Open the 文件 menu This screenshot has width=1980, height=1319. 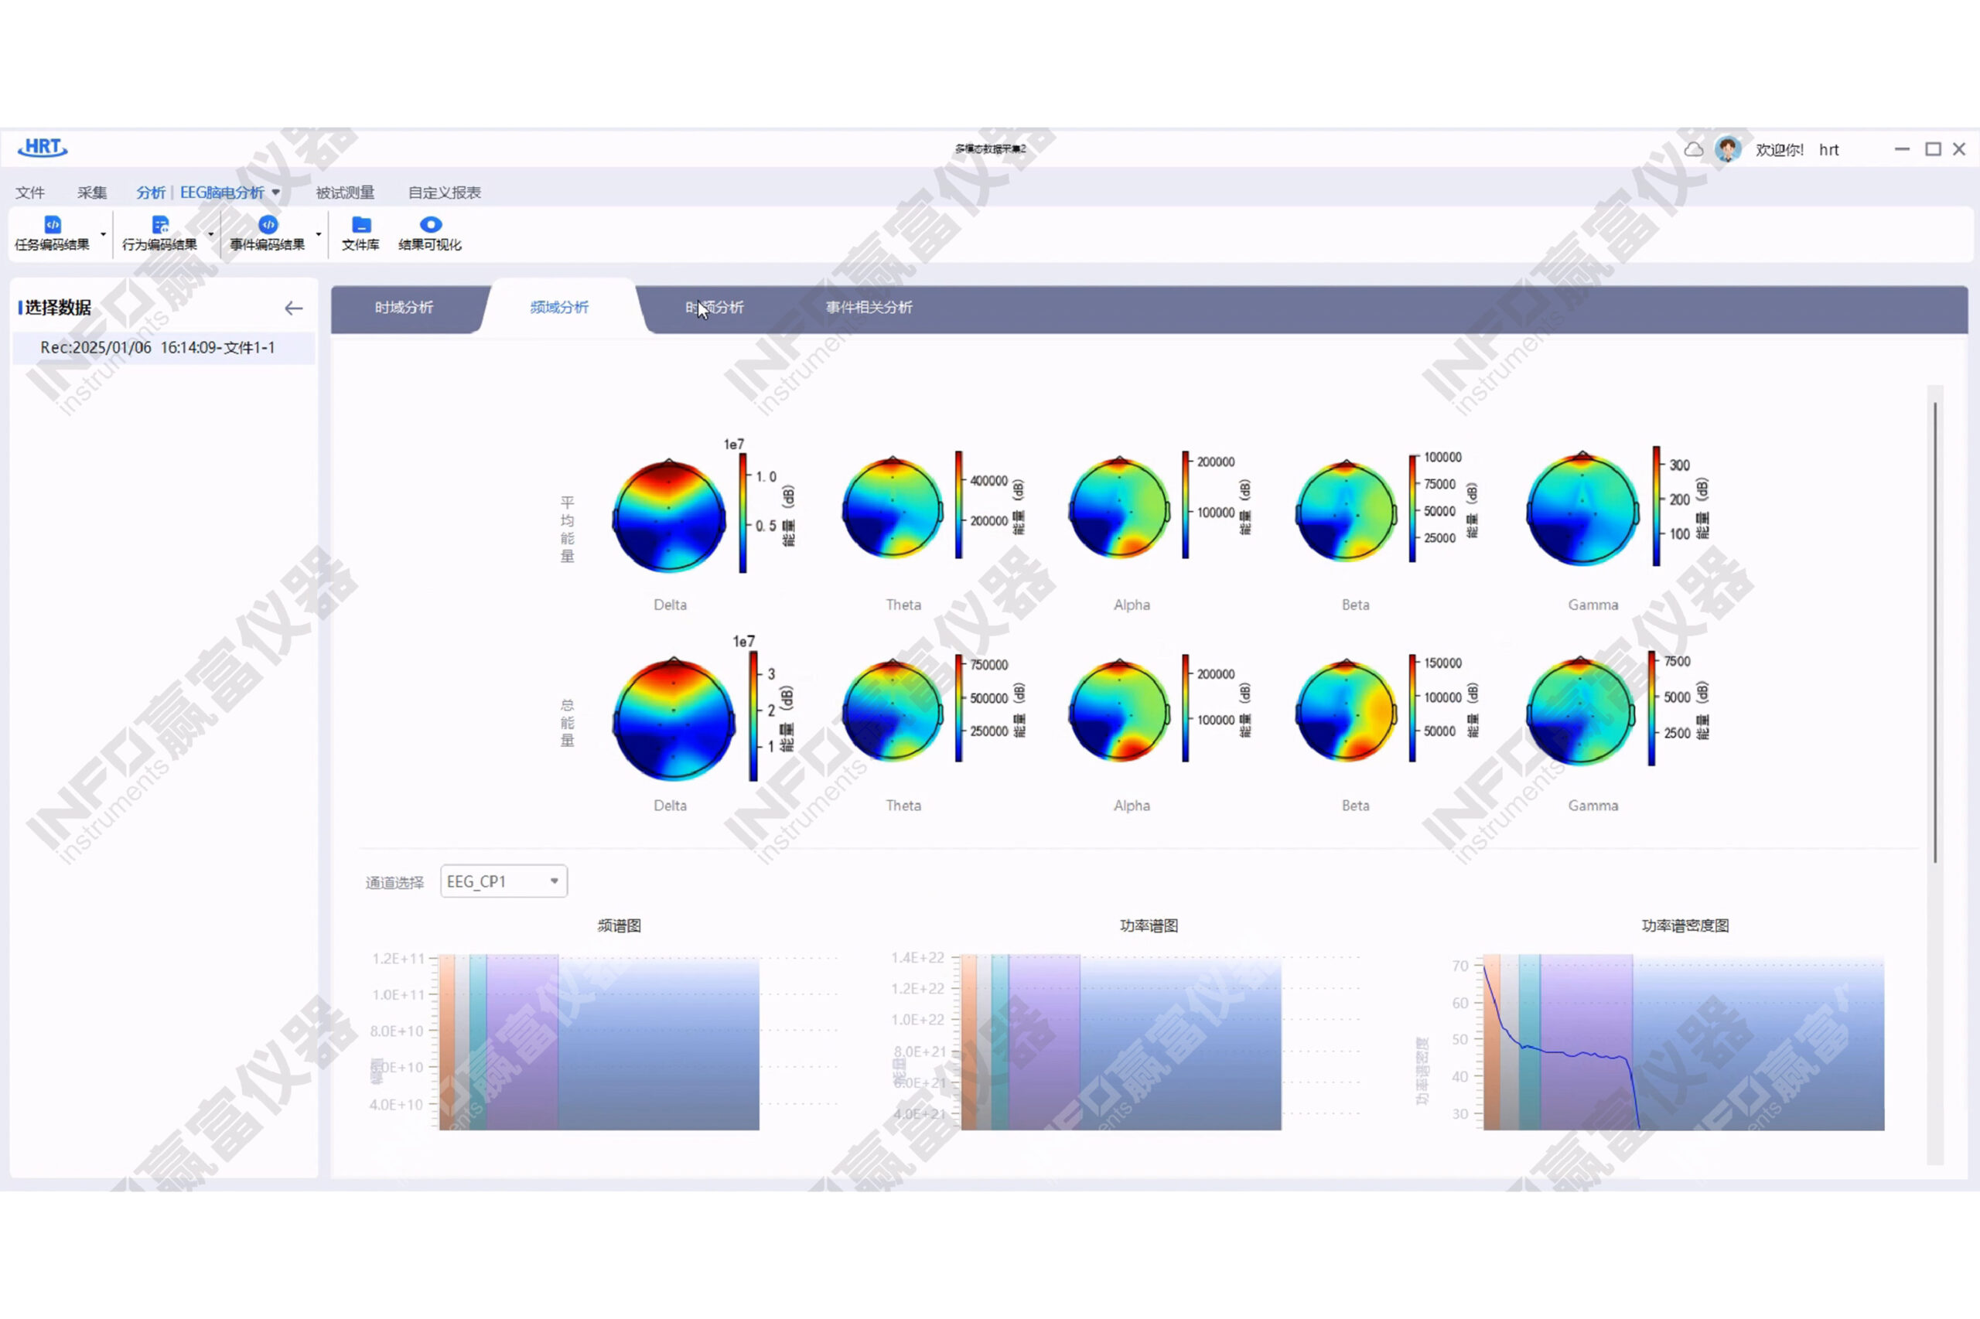30,193
